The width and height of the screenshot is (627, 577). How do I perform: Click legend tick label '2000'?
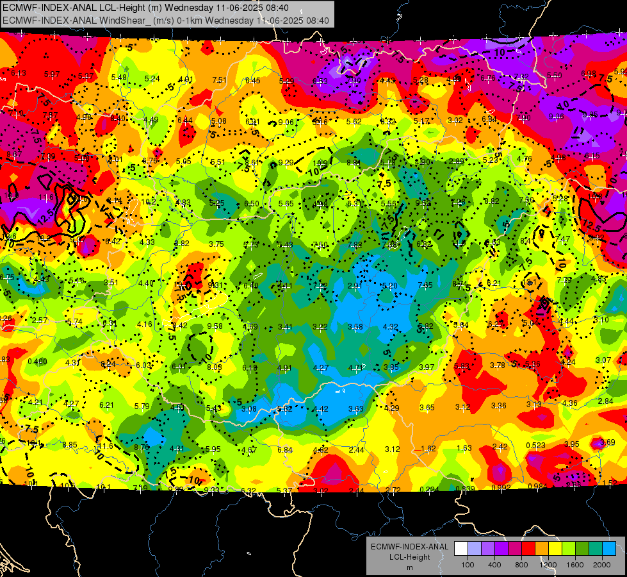tap(602, 565)
